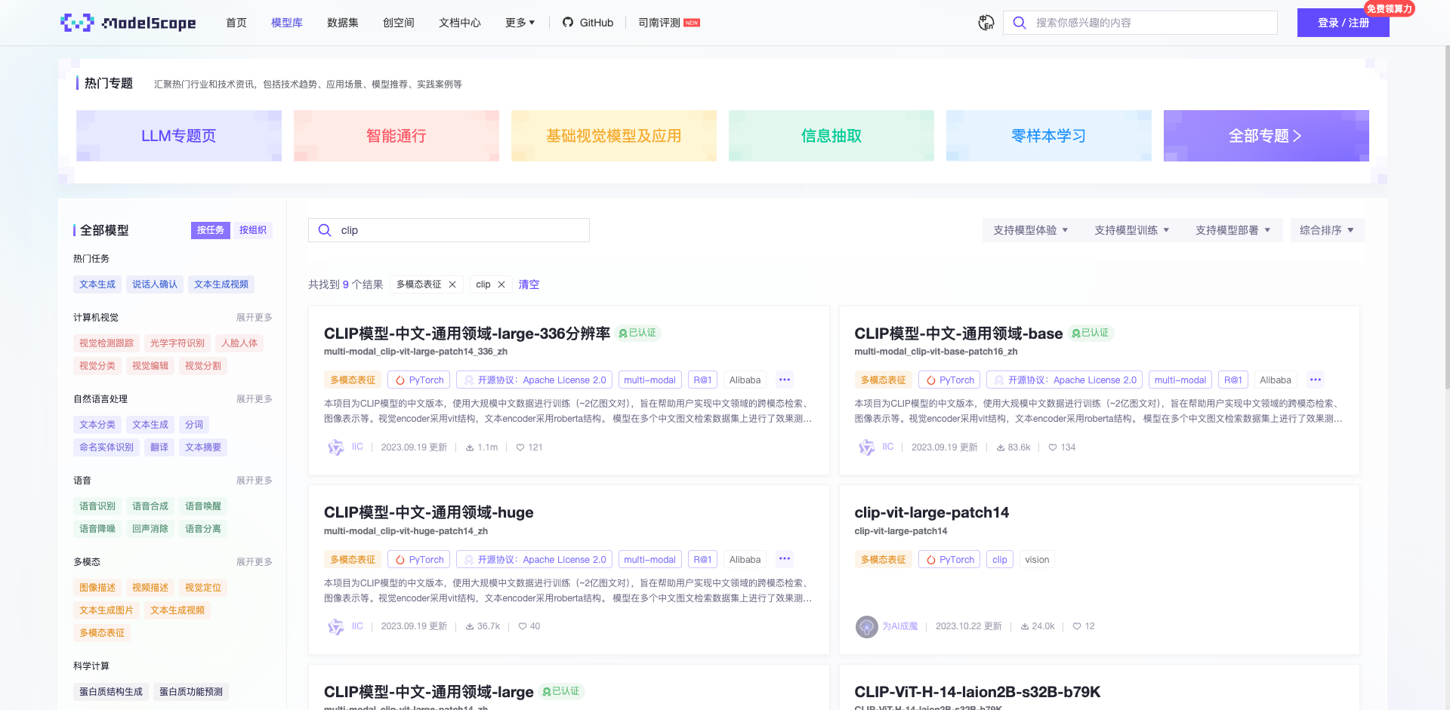The width and height of the screenshot is (1450, 710).
Task: Open 创空间 tab
Action: tap(399, 23)
